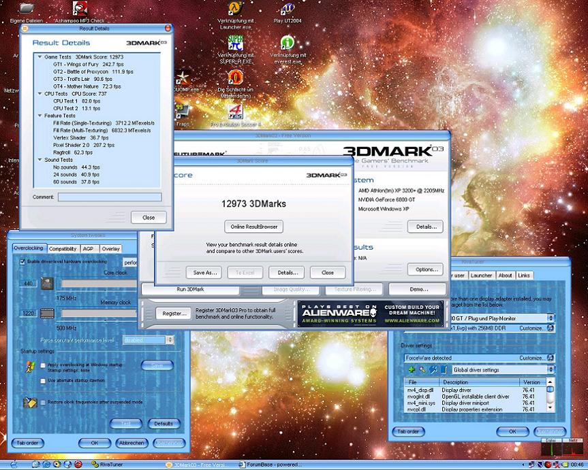Screen dimensions: 588x470
Task: Open RivaTuner taskbar button
Action: (x=108, y=465)
